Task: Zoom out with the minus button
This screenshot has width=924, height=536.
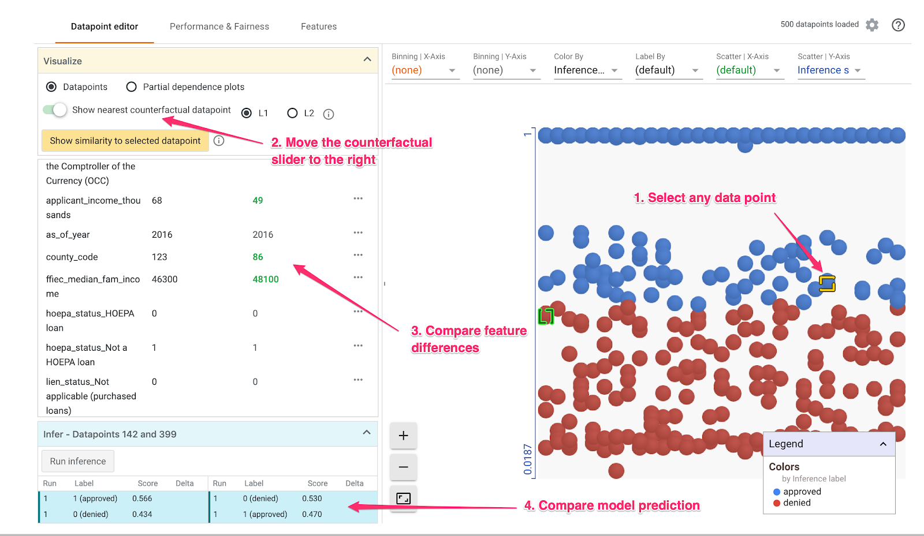Action: click(x=403, y=467)
